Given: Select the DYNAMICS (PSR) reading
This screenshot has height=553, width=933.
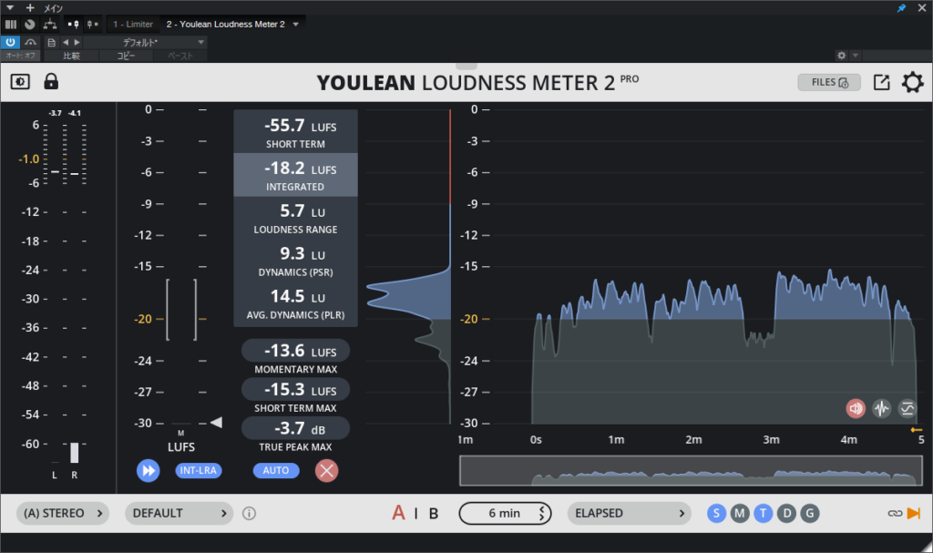Looking at the screenshot, I should pos(296,261).
